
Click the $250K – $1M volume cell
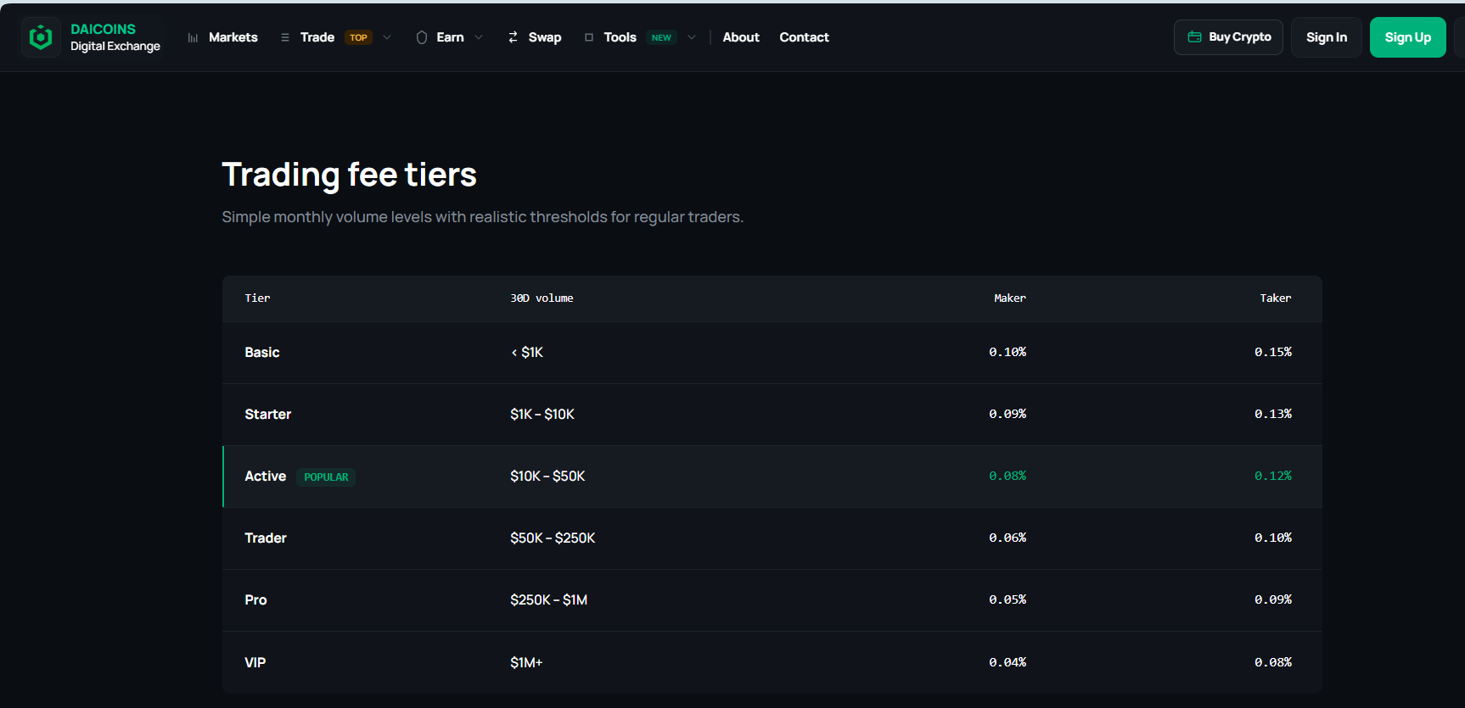(549, 600)
